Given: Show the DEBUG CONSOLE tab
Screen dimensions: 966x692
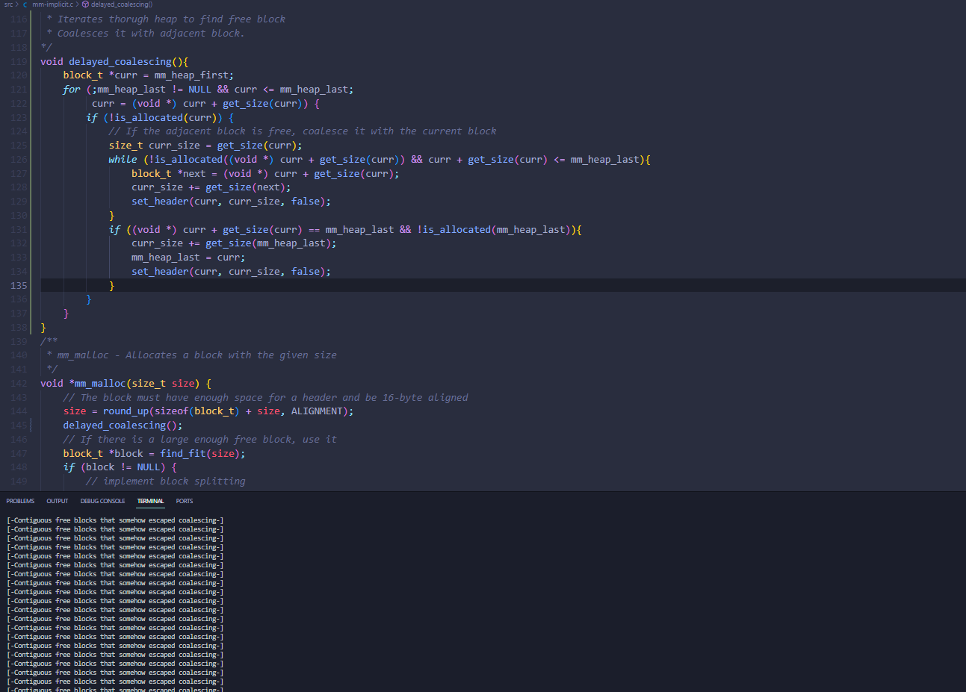Looking at the screenshot, I should [102, 501].
